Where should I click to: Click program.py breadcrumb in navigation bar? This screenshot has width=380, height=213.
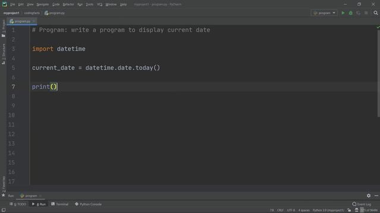coord(55,13)
